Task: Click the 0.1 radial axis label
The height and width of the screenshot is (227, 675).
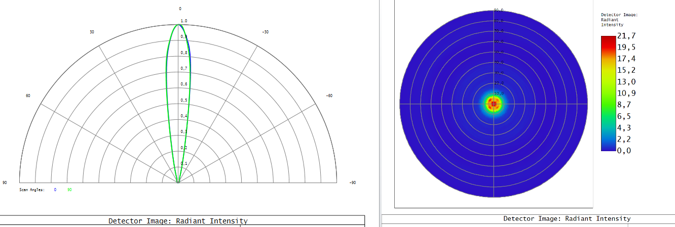Action: click(x=184, y=163)
